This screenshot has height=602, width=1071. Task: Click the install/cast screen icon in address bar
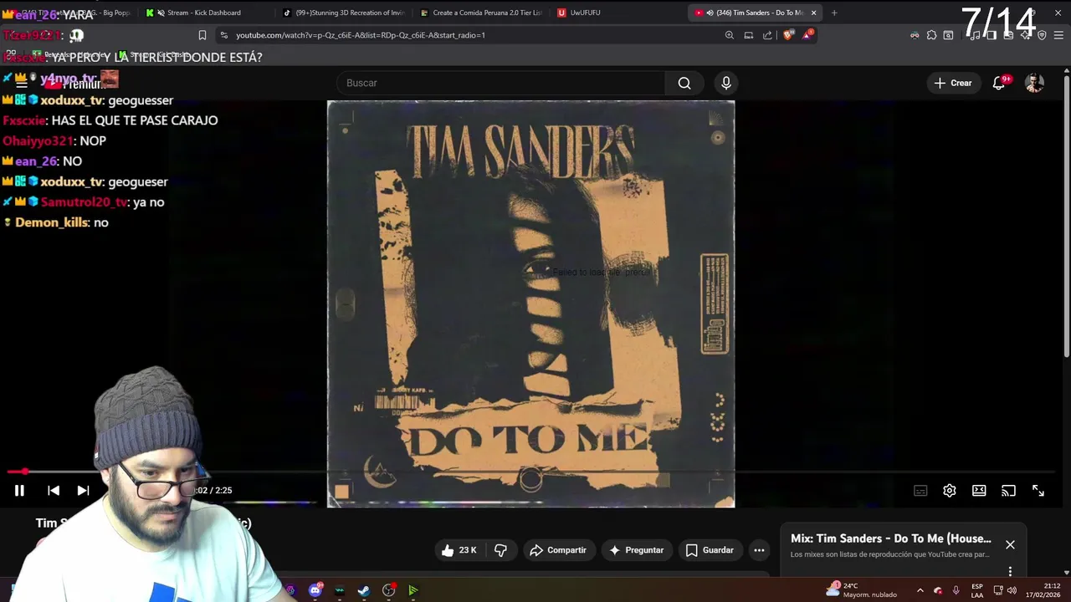pyautogui.click(x=748, y=35)
